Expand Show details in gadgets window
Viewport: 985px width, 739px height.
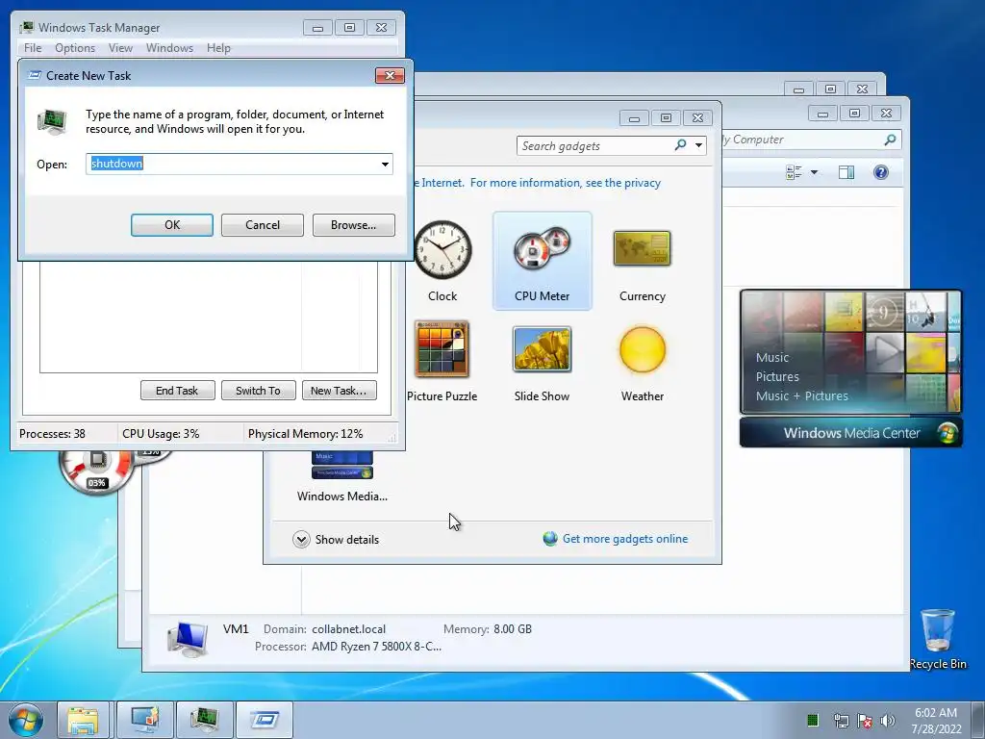(336, 539)
